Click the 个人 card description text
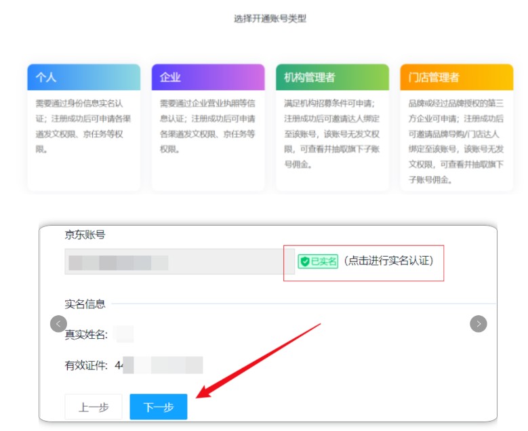528x431 pixels. [x=83, y=126]
